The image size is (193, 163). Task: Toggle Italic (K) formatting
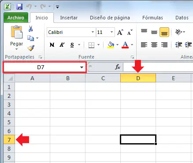62,44
